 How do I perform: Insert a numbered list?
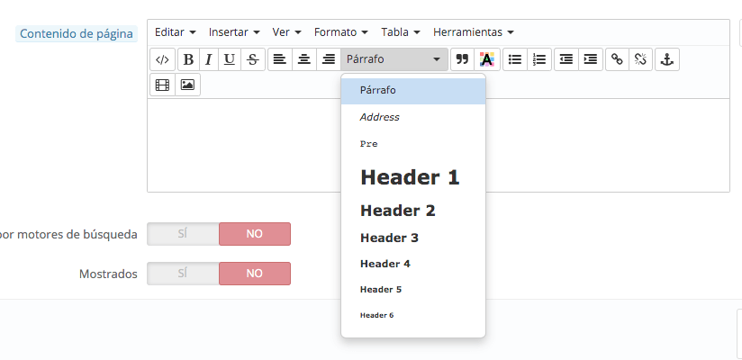539,59
